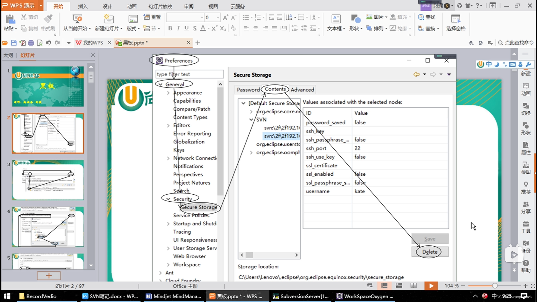
Task: Open the Shapes (形状) gallery
Action: coord(355,22)
